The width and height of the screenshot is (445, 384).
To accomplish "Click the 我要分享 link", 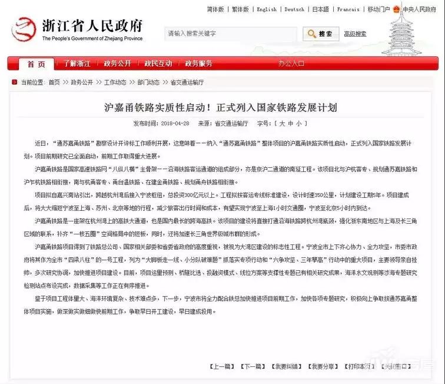I will pos(323,366).
